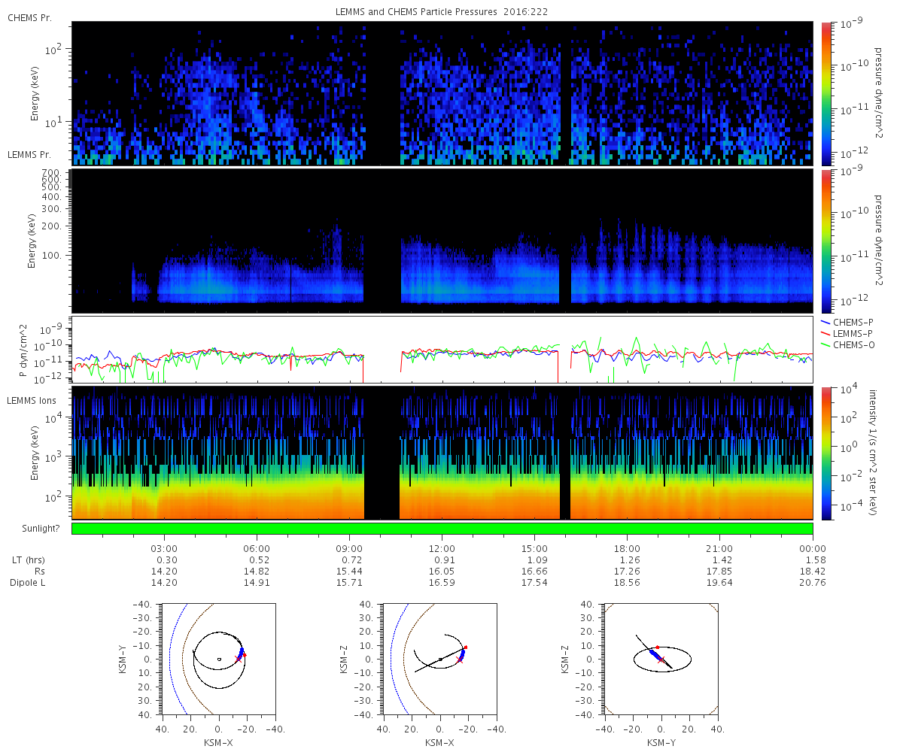This screenshot has width=903, height=752.
Task: Select the 'CHEMS Pr.' panel label
Action: (x=29, y=17)
